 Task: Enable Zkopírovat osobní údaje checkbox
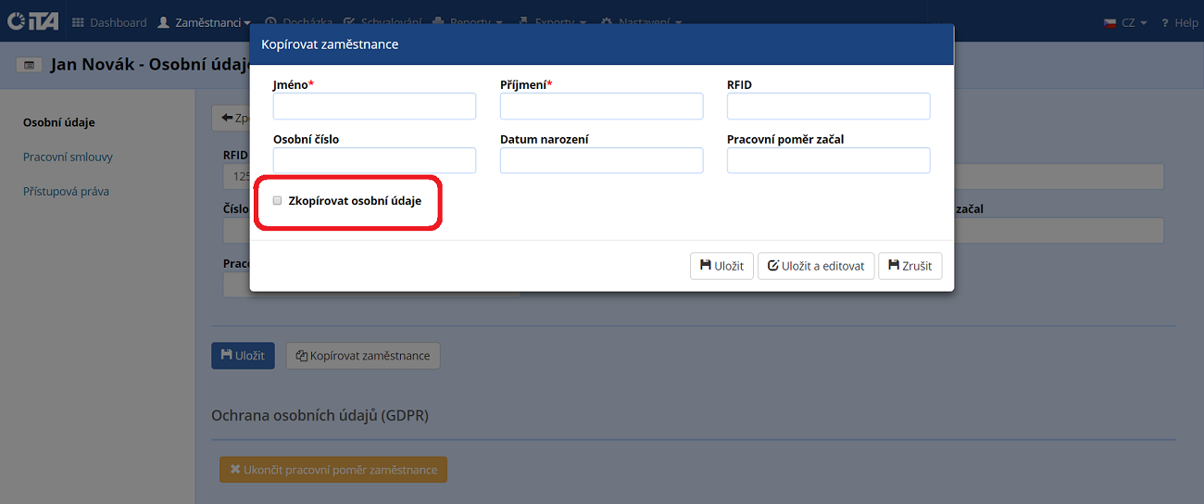278,200
